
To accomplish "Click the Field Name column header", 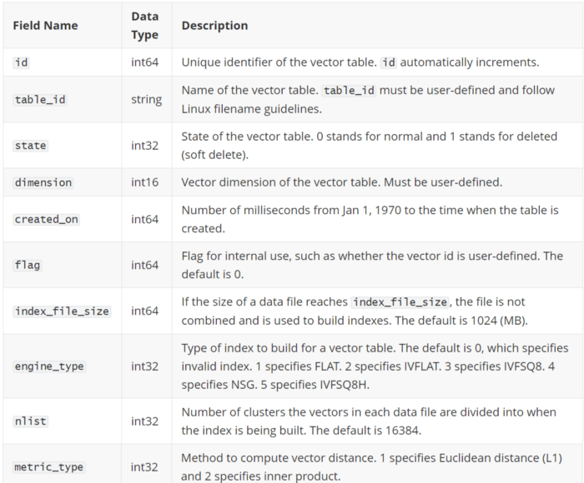I will (x=45, y=26).
